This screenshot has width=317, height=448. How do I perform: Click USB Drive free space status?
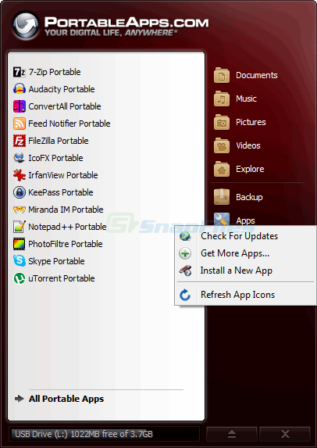[x=104, y=434]
